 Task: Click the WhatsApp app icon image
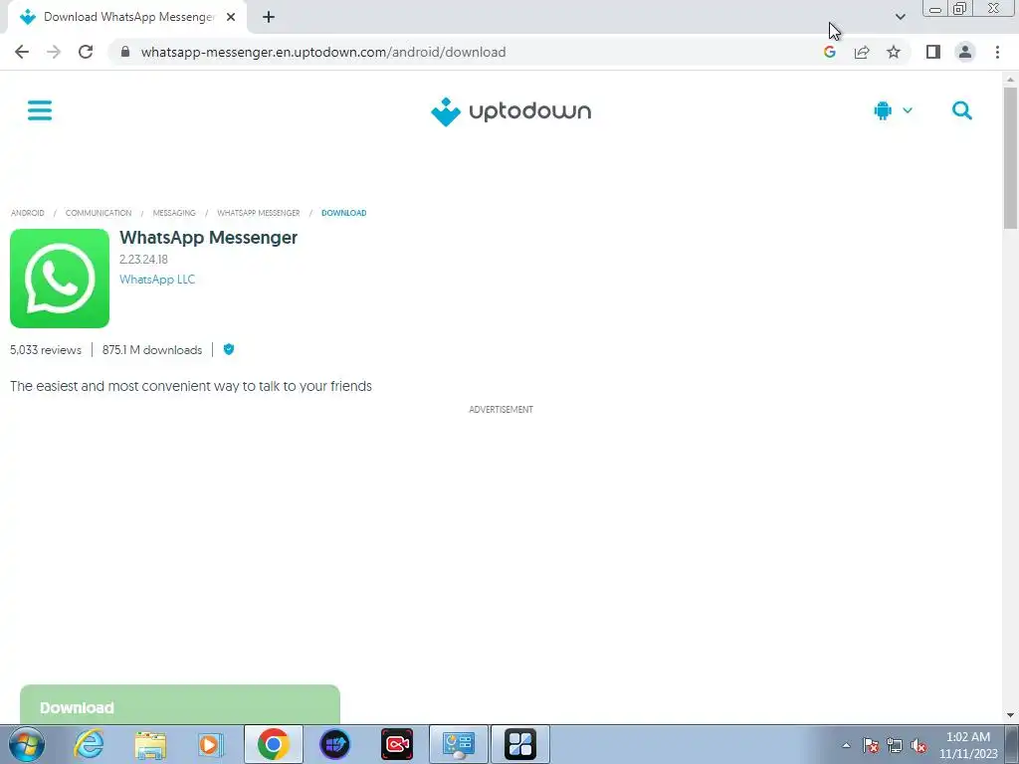pos(60,279)
